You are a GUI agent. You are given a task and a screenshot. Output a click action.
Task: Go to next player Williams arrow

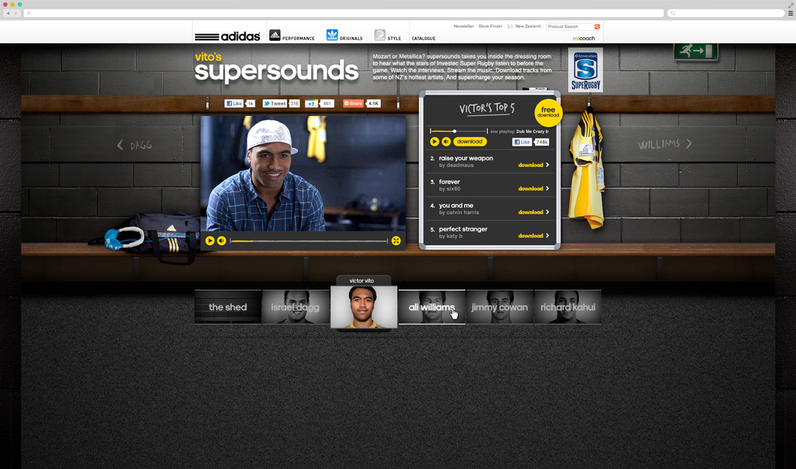pyautogui.click(x=688, y=145)
